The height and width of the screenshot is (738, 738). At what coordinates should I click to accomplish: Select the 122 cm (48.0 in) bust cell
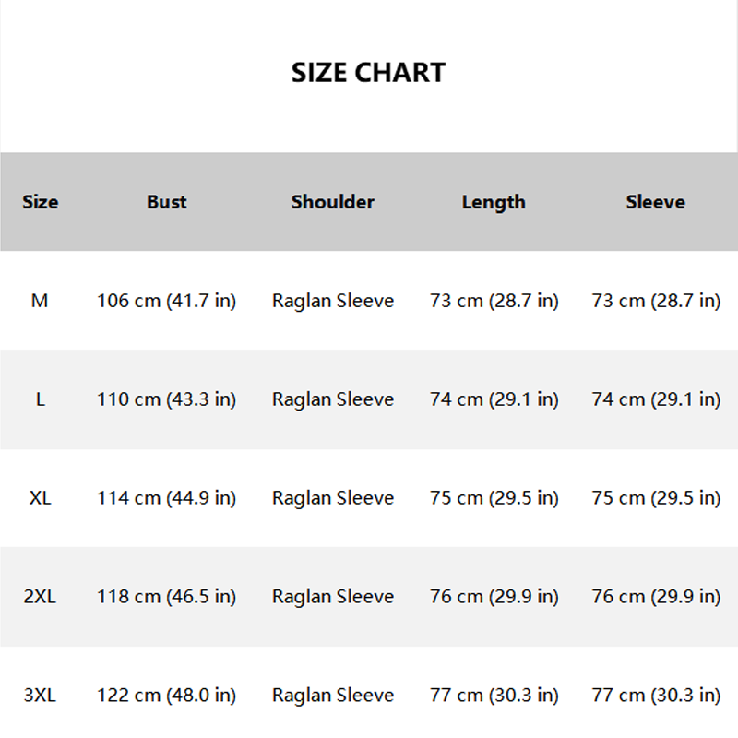click(166, 696)
